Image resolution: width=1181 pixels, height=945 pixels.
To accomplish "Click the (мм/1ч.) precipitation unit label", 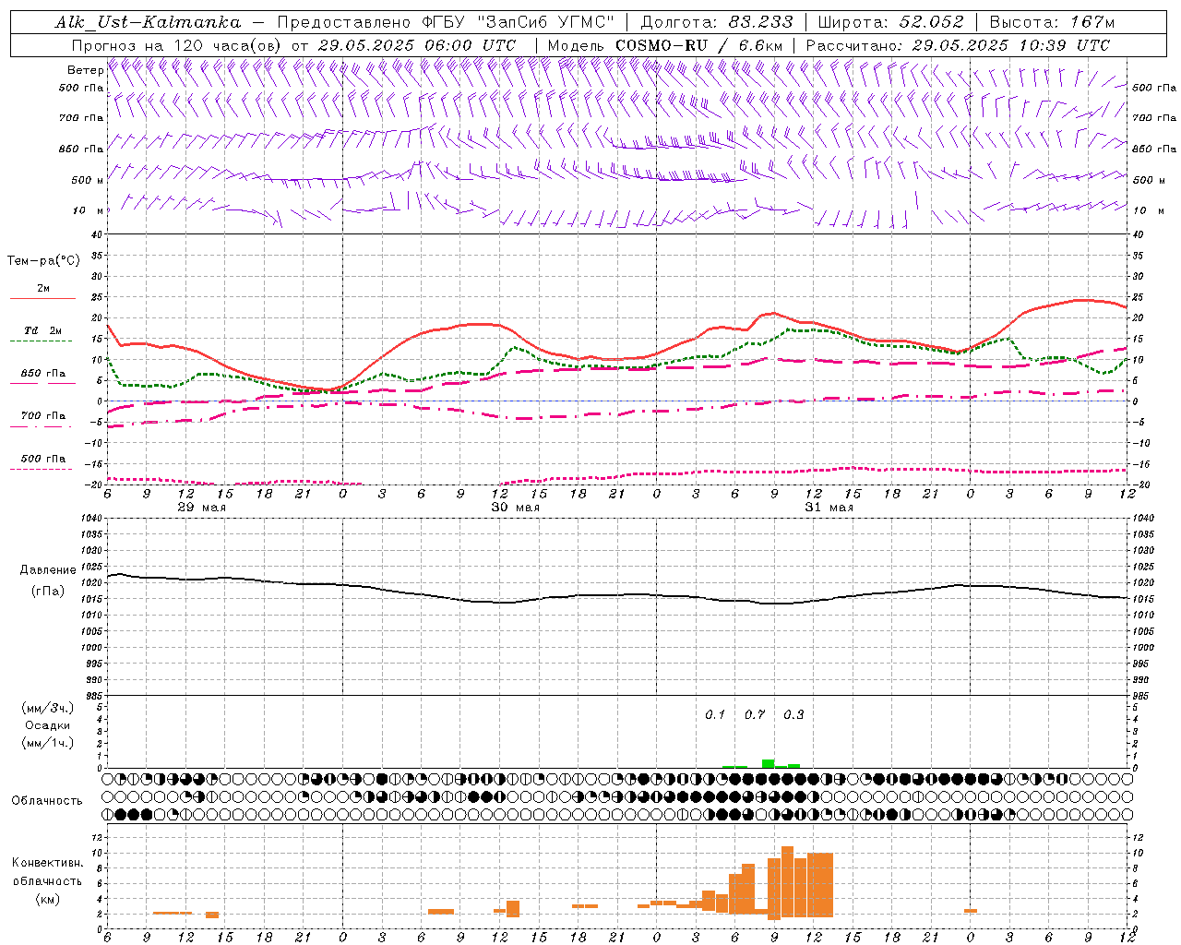I will (x=47, y=743).
